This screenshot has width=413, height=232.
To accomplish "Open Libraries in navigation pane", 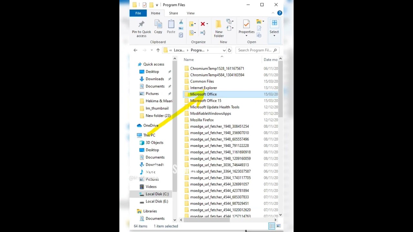I will 150,211.
